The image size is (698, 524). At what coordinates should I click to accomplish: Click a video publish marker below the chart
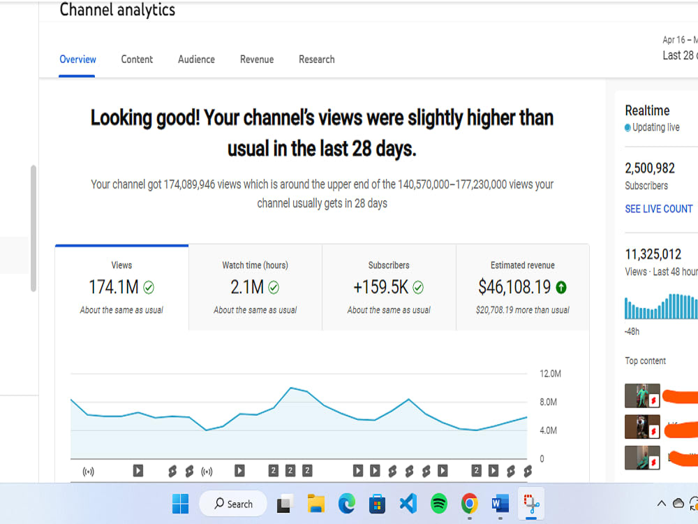coord(138,471)
